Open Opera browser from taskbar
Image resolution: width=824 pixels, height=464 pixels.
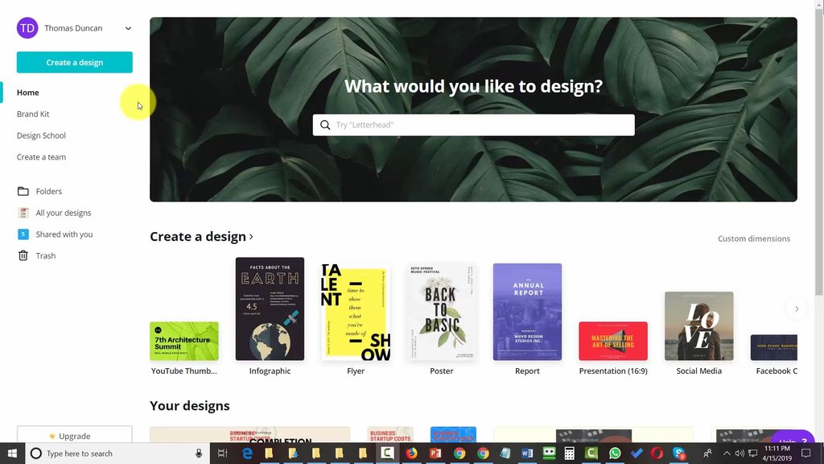657,453
